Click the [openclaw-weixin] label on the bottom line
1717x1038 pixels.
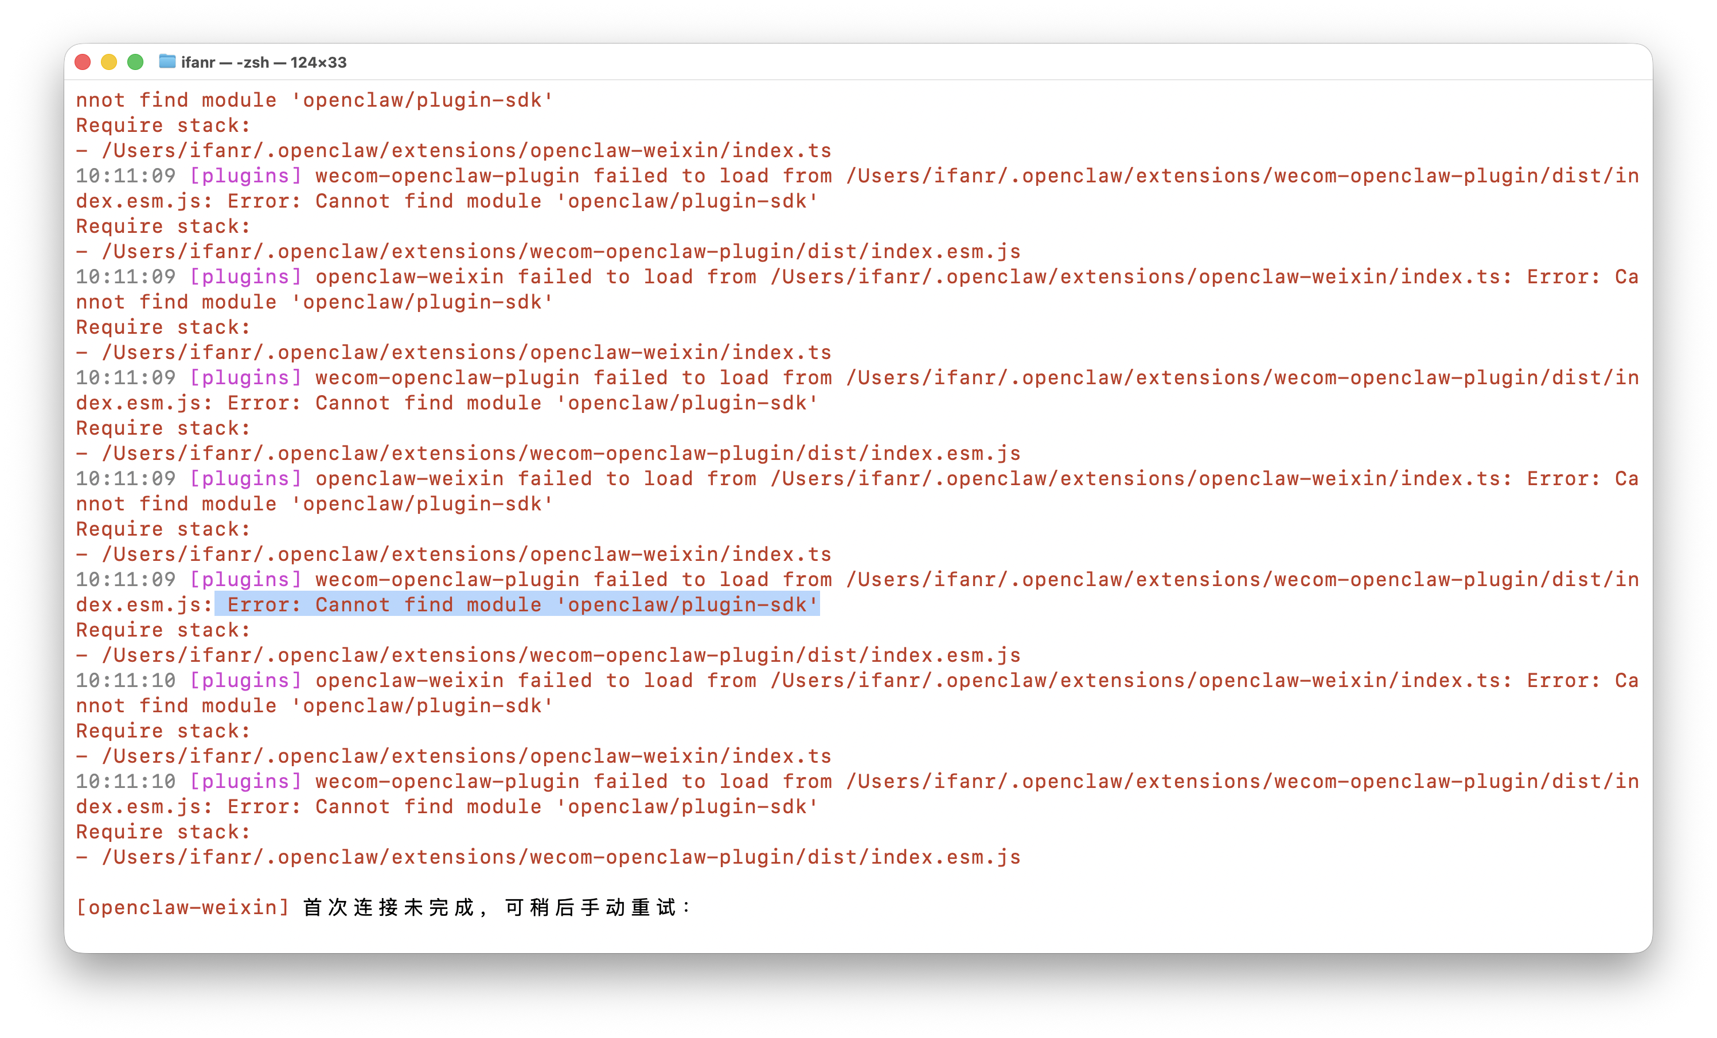click(x=182, y=907)
